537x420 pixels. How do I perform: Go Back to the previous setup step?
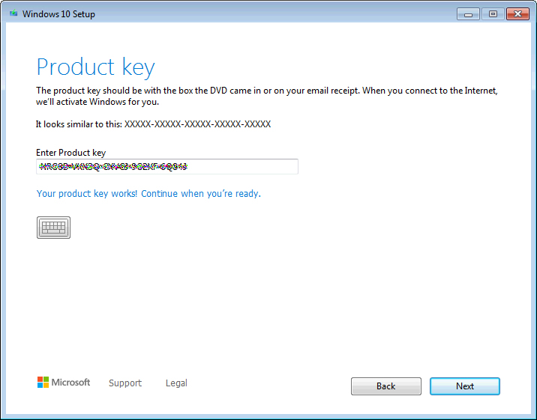point(386,386)
